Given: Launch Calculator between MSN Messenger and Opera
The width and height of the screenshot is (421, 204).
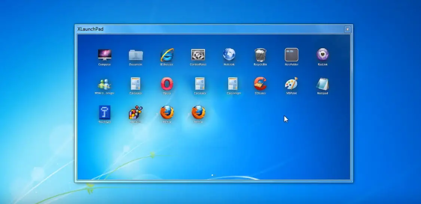Looking at the screenshot, I should 135,84.
